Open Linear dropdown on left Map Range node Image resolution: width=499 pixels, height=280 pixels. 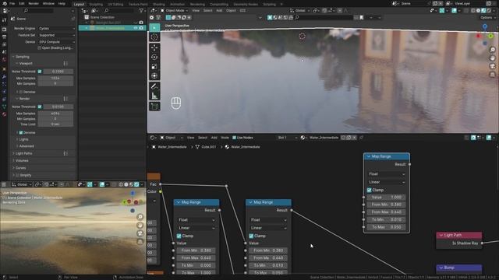click(196, 228)
